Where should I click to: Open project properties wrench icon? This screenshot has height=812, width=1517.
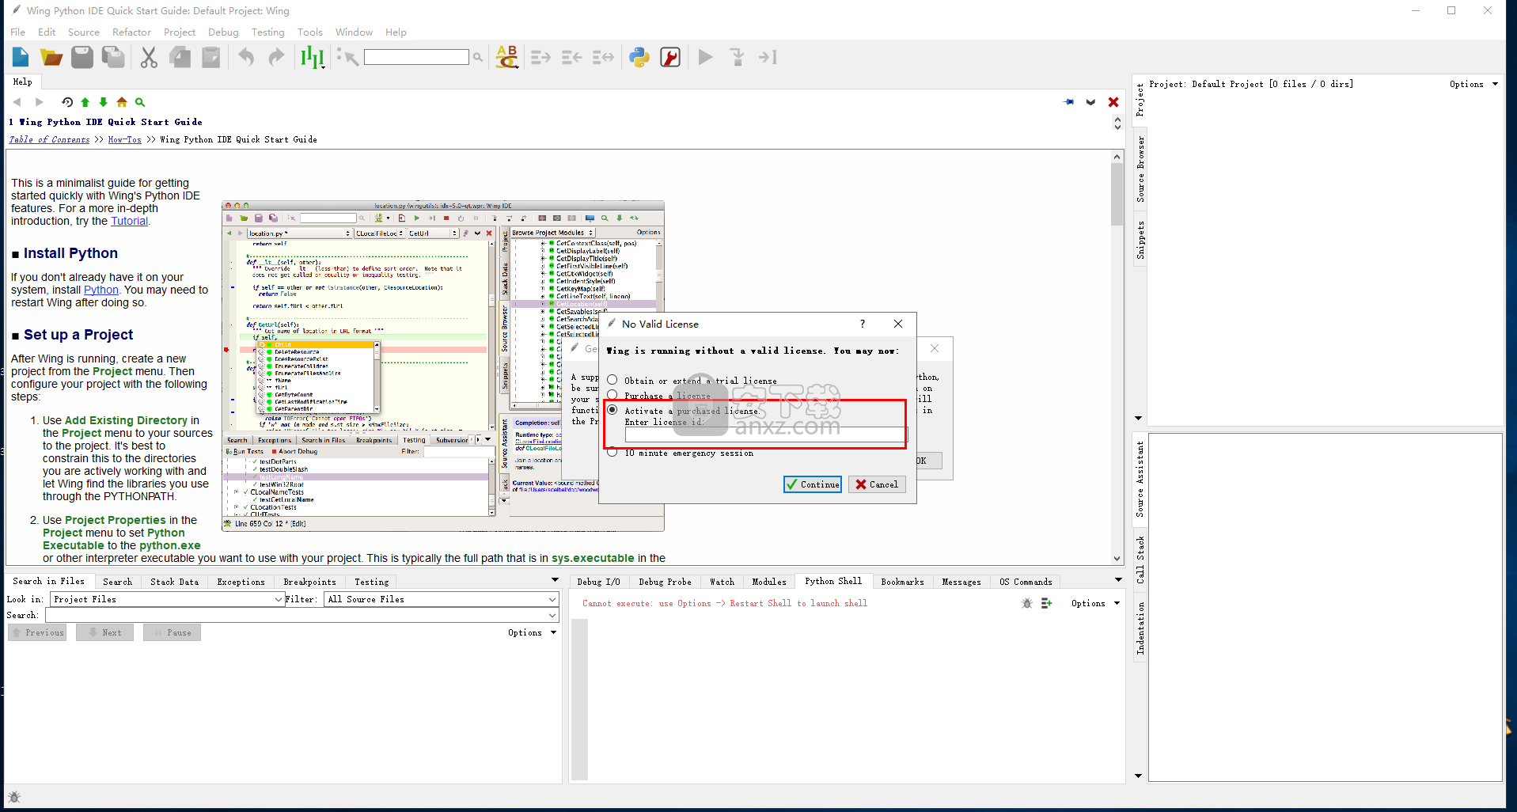[x=670, y=57]
